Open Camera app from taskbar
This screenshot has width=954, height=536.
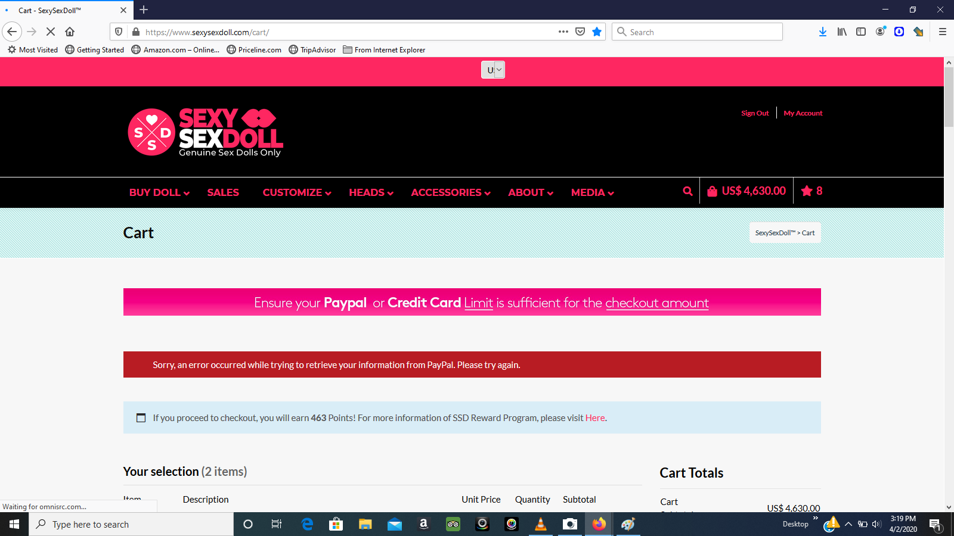point(570,524)
